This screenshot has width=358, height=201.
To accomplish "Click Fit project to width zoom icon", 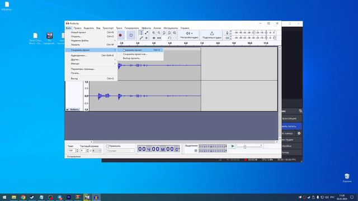I will pos(169,33).
